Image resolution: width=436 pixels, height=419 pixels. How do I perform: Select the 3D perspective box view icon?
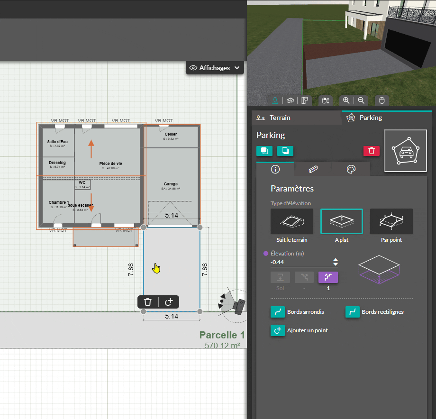tap(290, 100)
